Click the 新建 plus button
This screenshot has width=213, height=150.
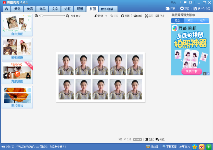[x=185, y=9]
